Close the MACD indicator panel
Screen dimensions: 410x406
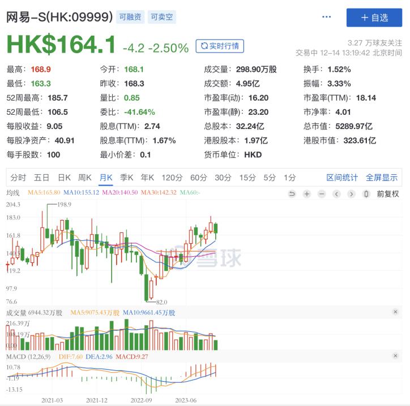coord(395,356)
